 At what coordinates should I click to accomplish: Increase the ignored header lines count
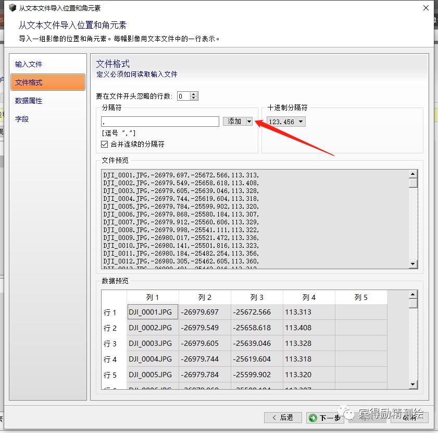pos(194,94)
